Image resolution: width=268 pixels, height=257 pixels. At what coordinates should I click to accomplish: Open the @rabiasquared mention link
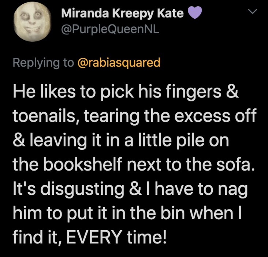click(119, 63)
